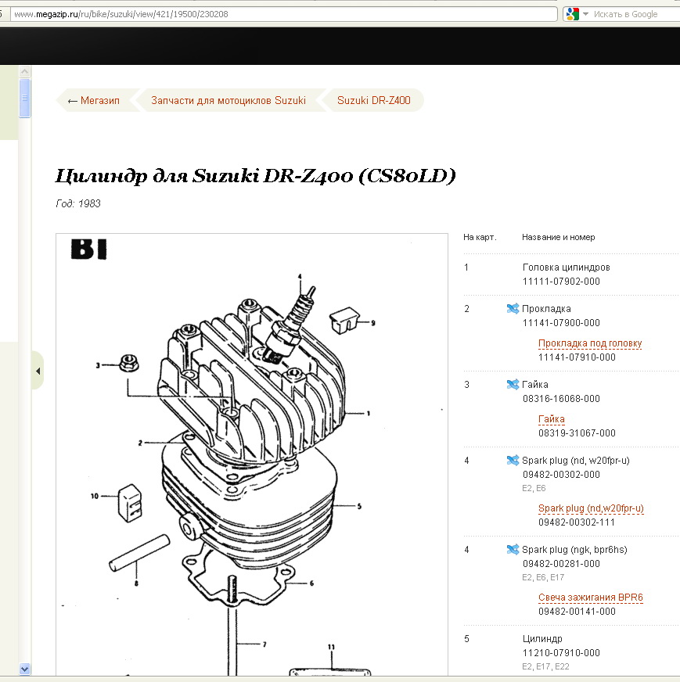680x682 pixels.
Task: Click the scrollbar down arrow
Action: [x=25, y=669]
